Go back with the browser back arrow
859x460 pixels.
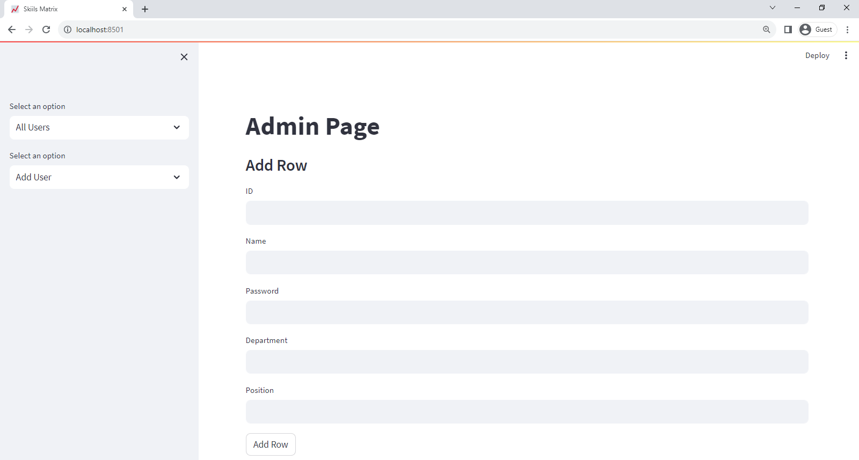[12, 30]
